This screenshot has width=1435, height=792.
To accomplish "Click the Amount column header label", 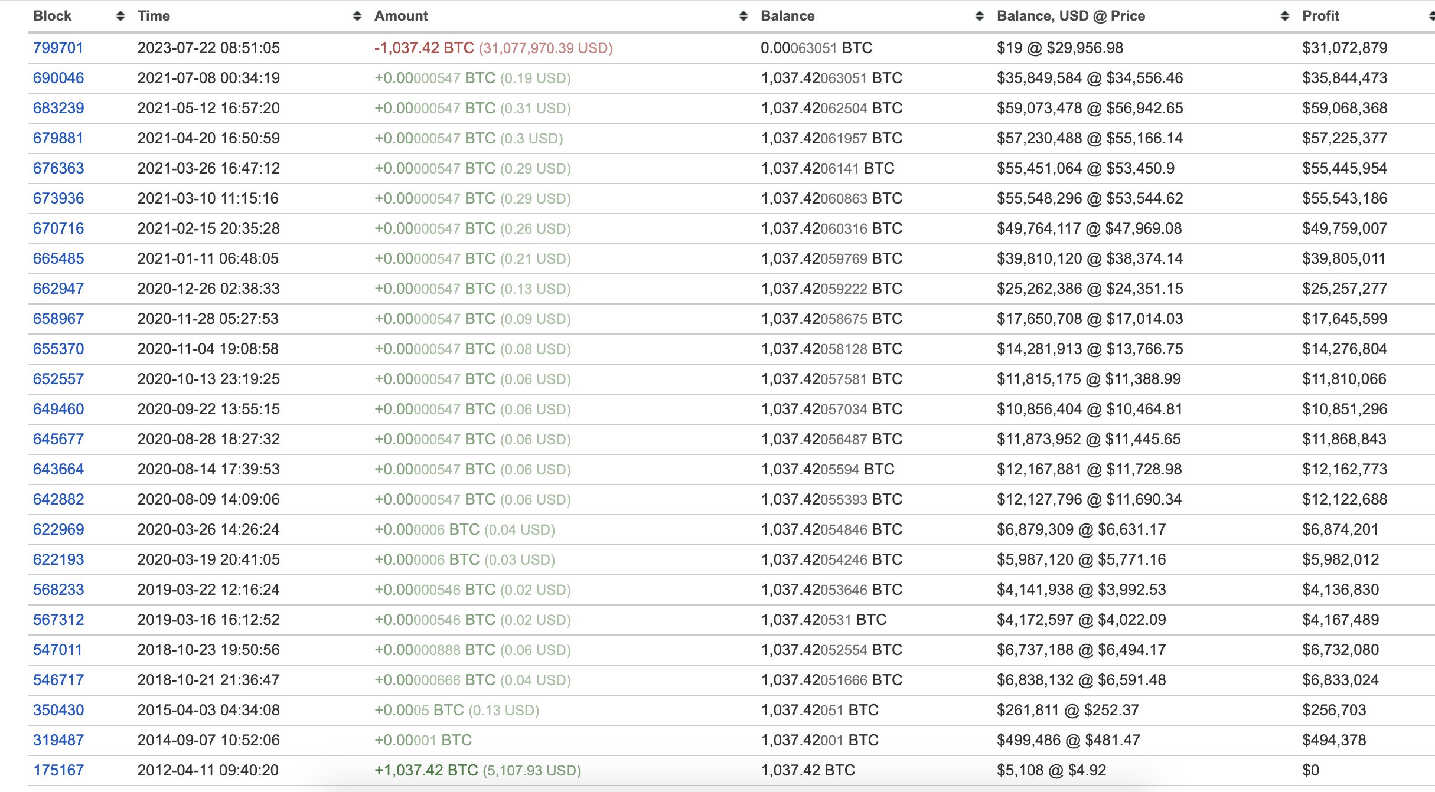I will point(401,16).
